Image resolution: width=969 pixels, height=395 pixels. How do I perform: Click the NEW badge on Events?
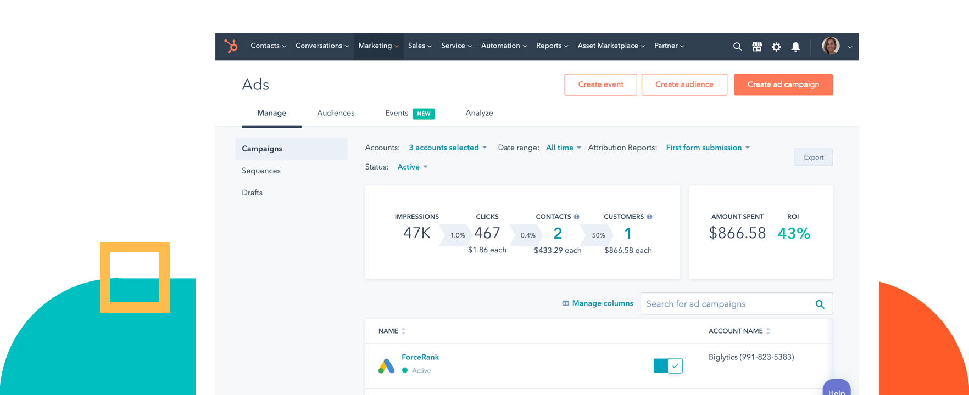coord(424,114)
